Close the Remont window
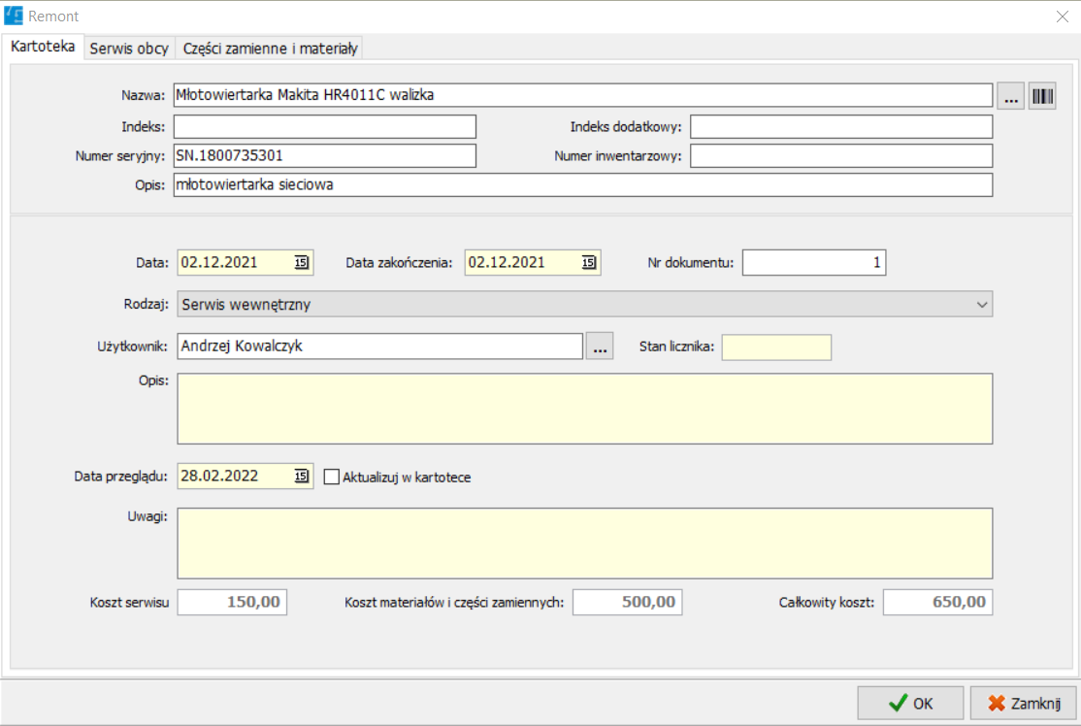Screen dimensions: 1081x726 (x=1062, y=16)
